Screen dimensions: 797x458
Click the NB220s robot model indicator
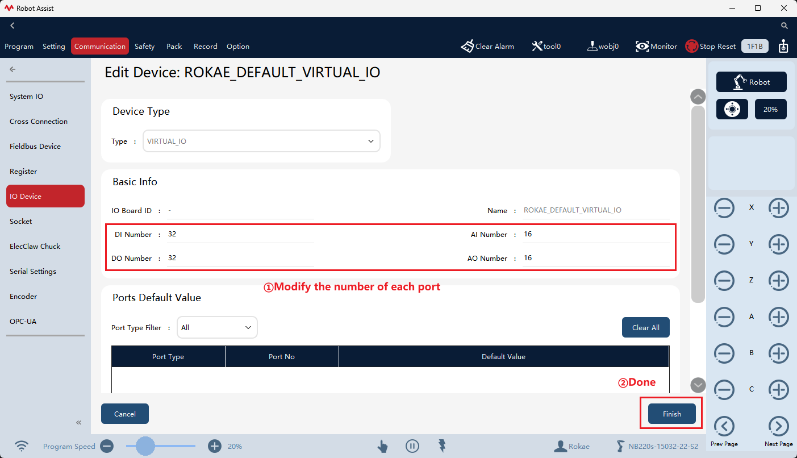coord(657,446)
